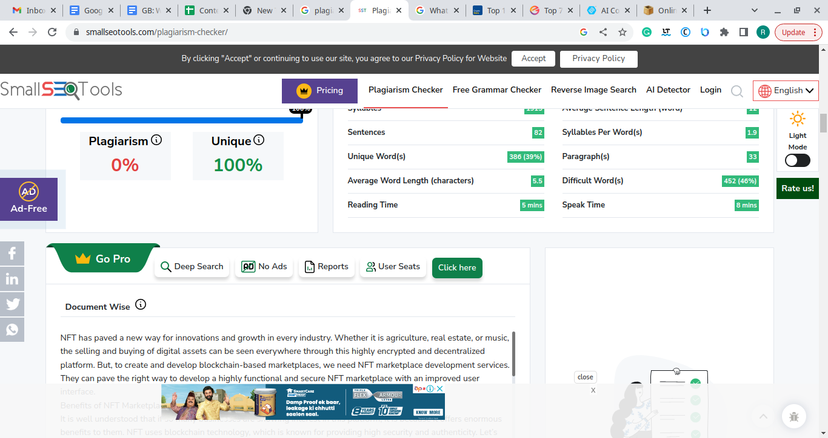
Task: Click the Rate us! button
Action: 798,188
